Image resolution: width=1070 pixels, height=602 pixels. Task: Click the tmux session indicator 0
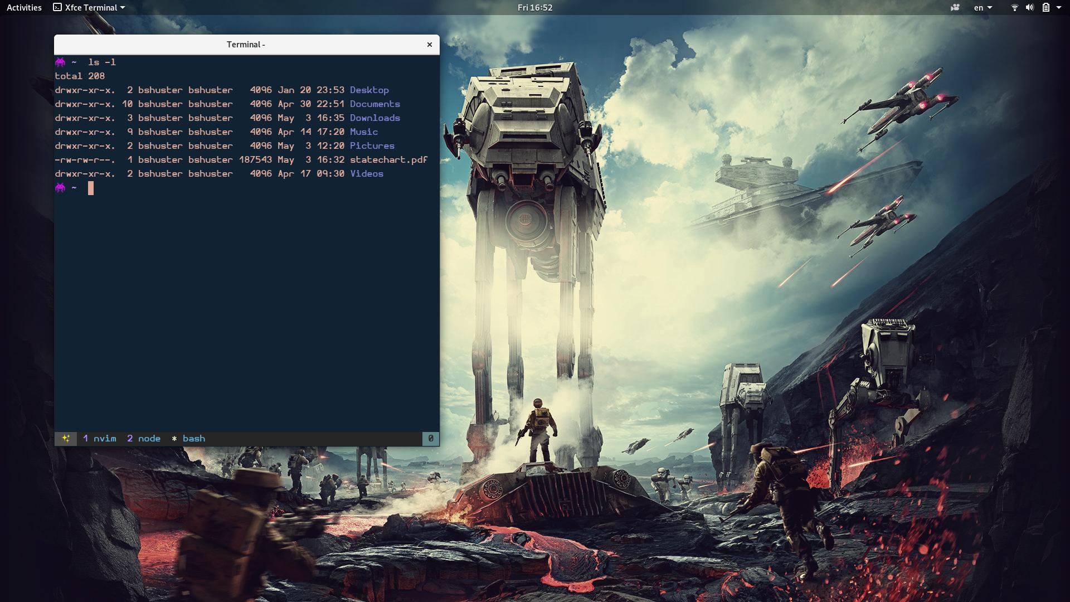(430, 439)
